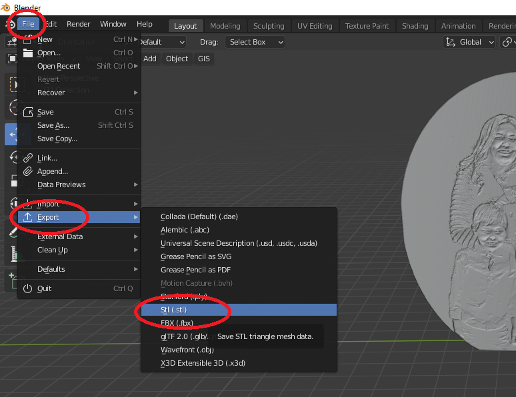Open the GIS menu in viewport header
Image resolution: width=516 pixels, height=397 pixels.
pos(204,59)
